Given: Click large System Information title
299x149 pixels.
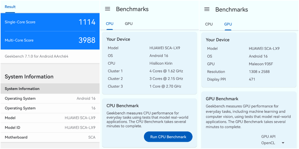Looking at the screenshot, I should tap(29, 77).
